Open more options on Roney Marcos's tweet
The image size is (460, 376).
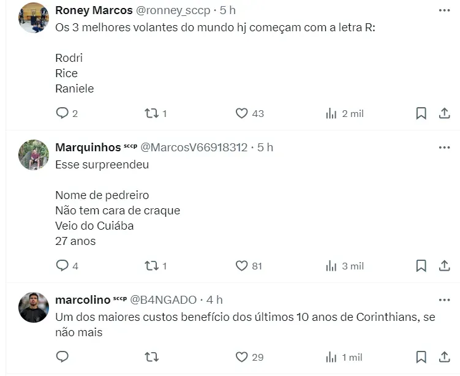pos(445,10)
